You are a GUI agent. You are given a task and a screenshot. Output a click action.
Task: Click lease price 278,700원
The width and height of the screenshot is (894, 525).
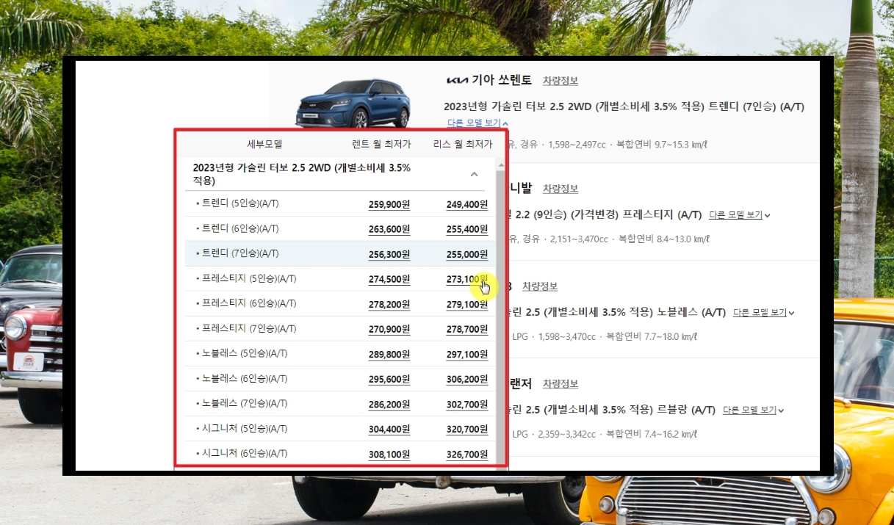pyautogui.click(x=467, y=330)
